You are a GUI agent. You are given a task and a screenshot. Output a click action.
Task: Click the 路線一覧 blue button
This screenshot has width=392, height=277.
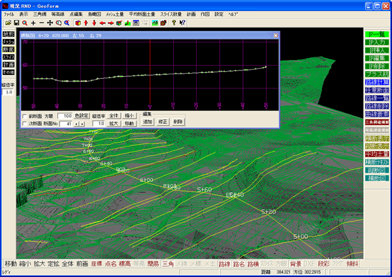(377, 98)
